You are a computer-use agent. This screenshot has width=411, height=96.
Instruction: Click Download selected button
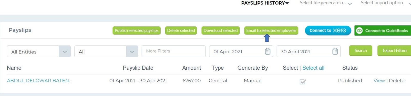(x=221, y=30)
